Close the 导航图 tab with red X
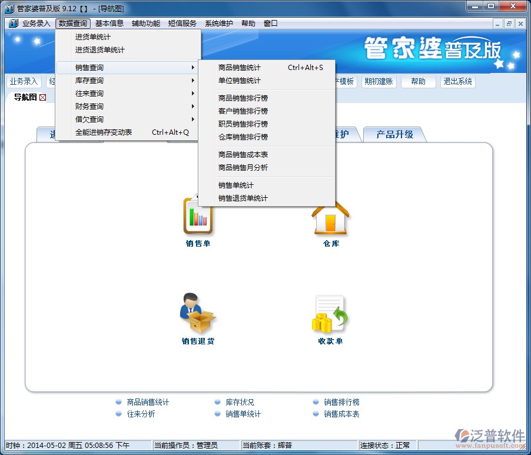531x455 pixels. point(42,97)
